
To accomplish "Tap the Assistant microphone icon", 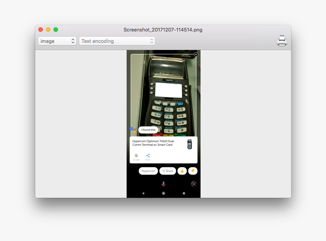I will click(x=164, y=184).
